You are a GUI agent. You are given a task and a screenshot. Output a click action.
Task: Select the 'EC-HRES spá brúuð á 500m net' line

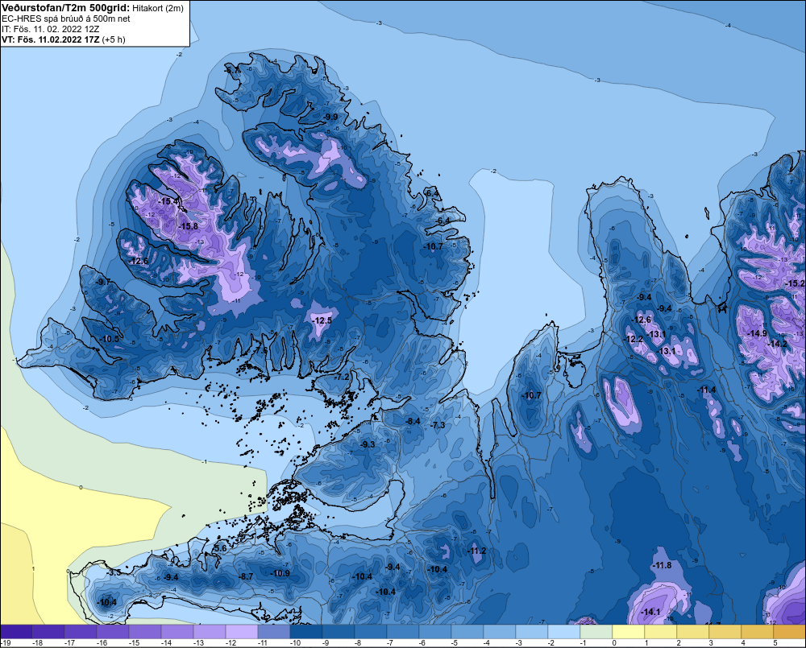click(x=66, y=19)
